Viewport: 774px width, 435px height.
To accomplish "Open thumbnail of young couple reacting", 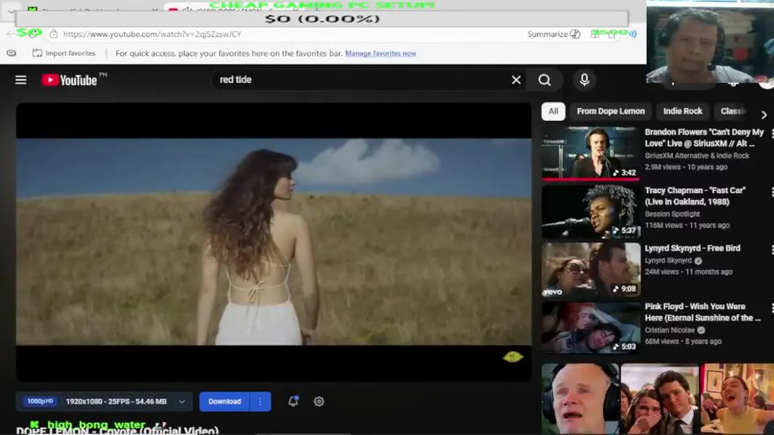I will 660,399.
